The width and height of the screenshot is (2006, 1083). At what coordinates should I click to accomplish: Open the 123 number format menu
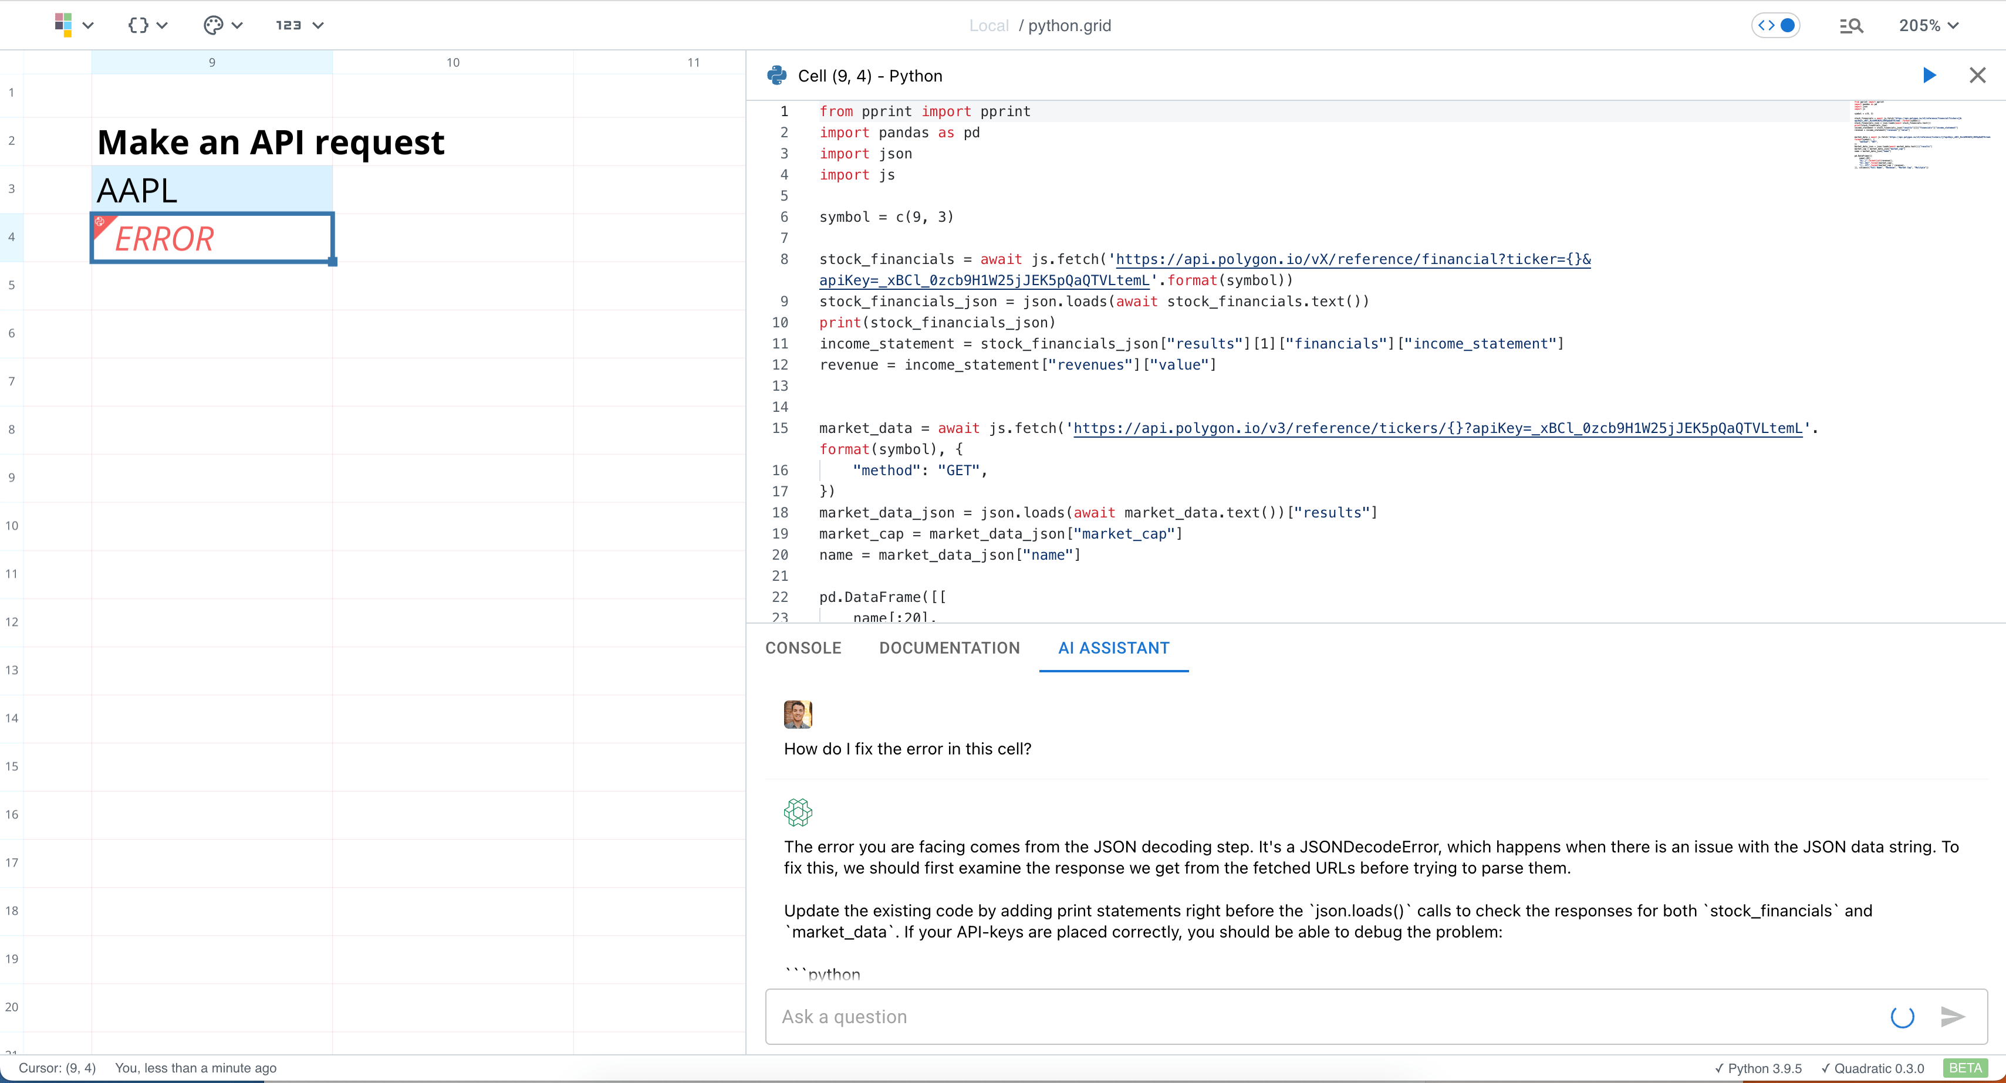coord(288,25)
